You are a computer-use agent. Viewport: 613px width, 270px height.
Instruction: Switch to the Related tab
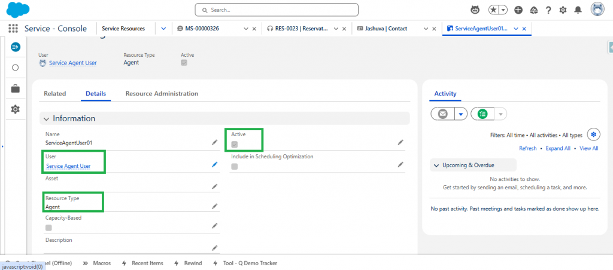(x=54, y=94)
